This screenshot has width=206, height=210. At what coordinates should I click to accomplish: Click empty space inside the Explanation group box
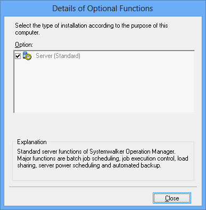click(103, 174)
